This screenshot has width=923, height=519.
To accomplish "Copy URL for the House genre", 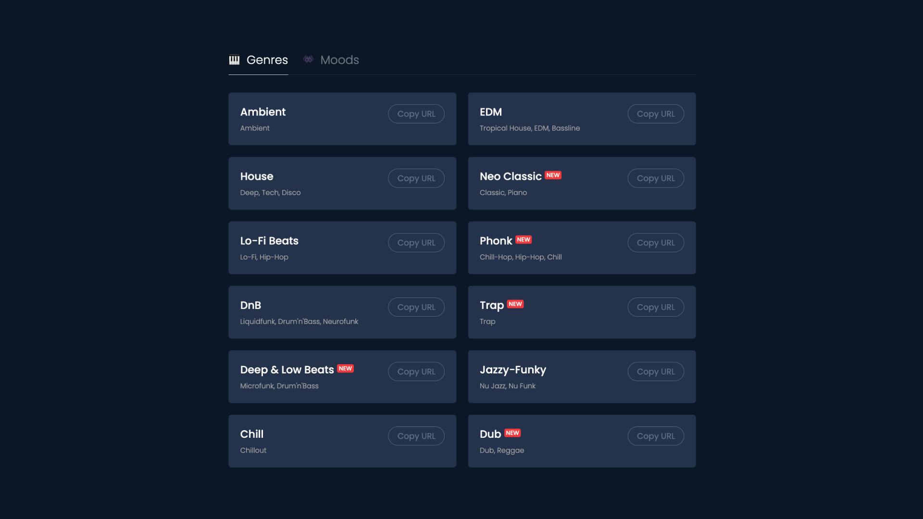I will click(x=416, y=178).
